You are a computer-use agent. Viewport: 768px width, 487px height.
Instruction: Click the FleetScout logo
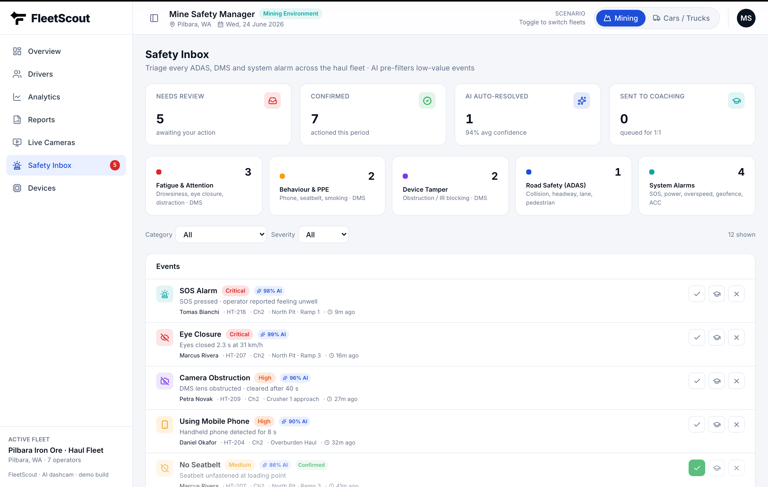(x=50, y=18)
